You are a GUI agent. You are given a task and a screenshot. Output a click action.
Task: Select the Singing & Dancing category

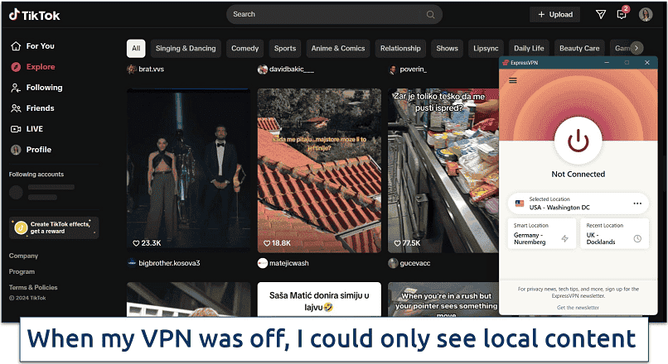(x=186, y=49)
